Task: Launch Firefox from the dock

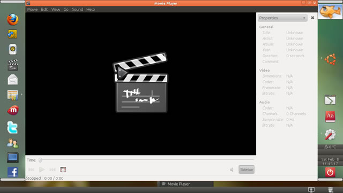Action: [x=12, y=20]
